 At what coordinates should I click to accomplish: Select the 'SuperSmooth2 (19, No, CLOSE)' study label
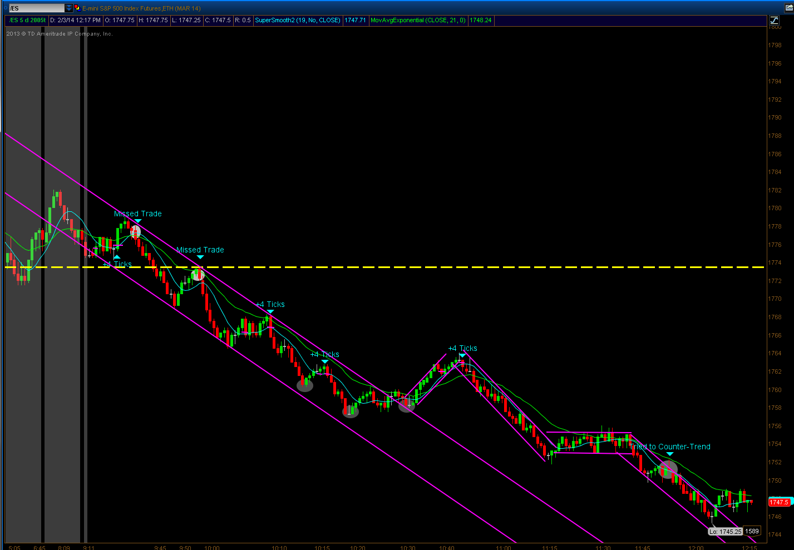click(298, 21)
